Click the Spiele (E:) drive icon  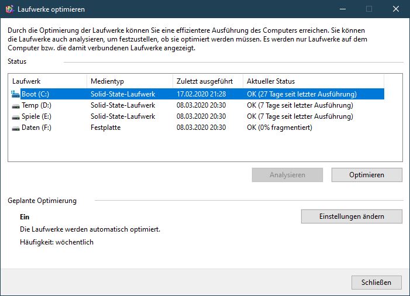pyautogui.click(x=15, y=116)
